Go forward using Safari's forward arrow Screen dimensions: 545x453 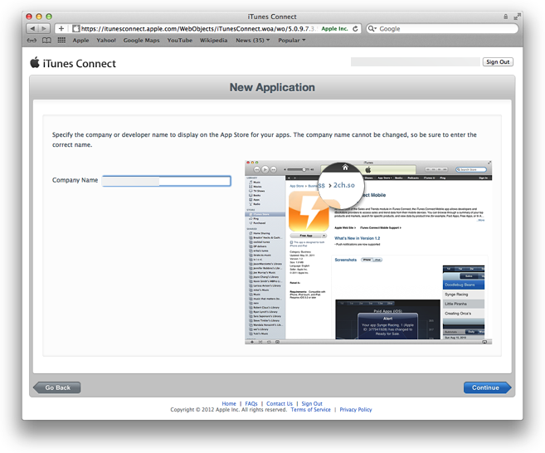click(44, 28)
